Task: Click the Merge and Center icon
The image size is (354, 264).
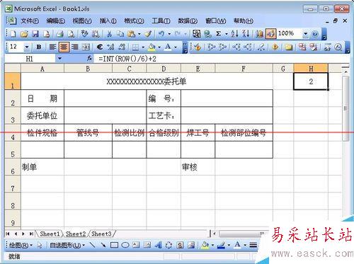Action: coord(86,47)
